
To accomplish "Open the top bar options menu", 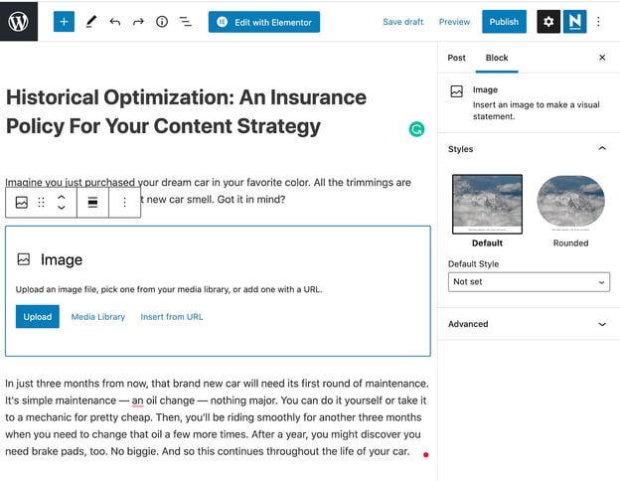I will coord(599,21).
